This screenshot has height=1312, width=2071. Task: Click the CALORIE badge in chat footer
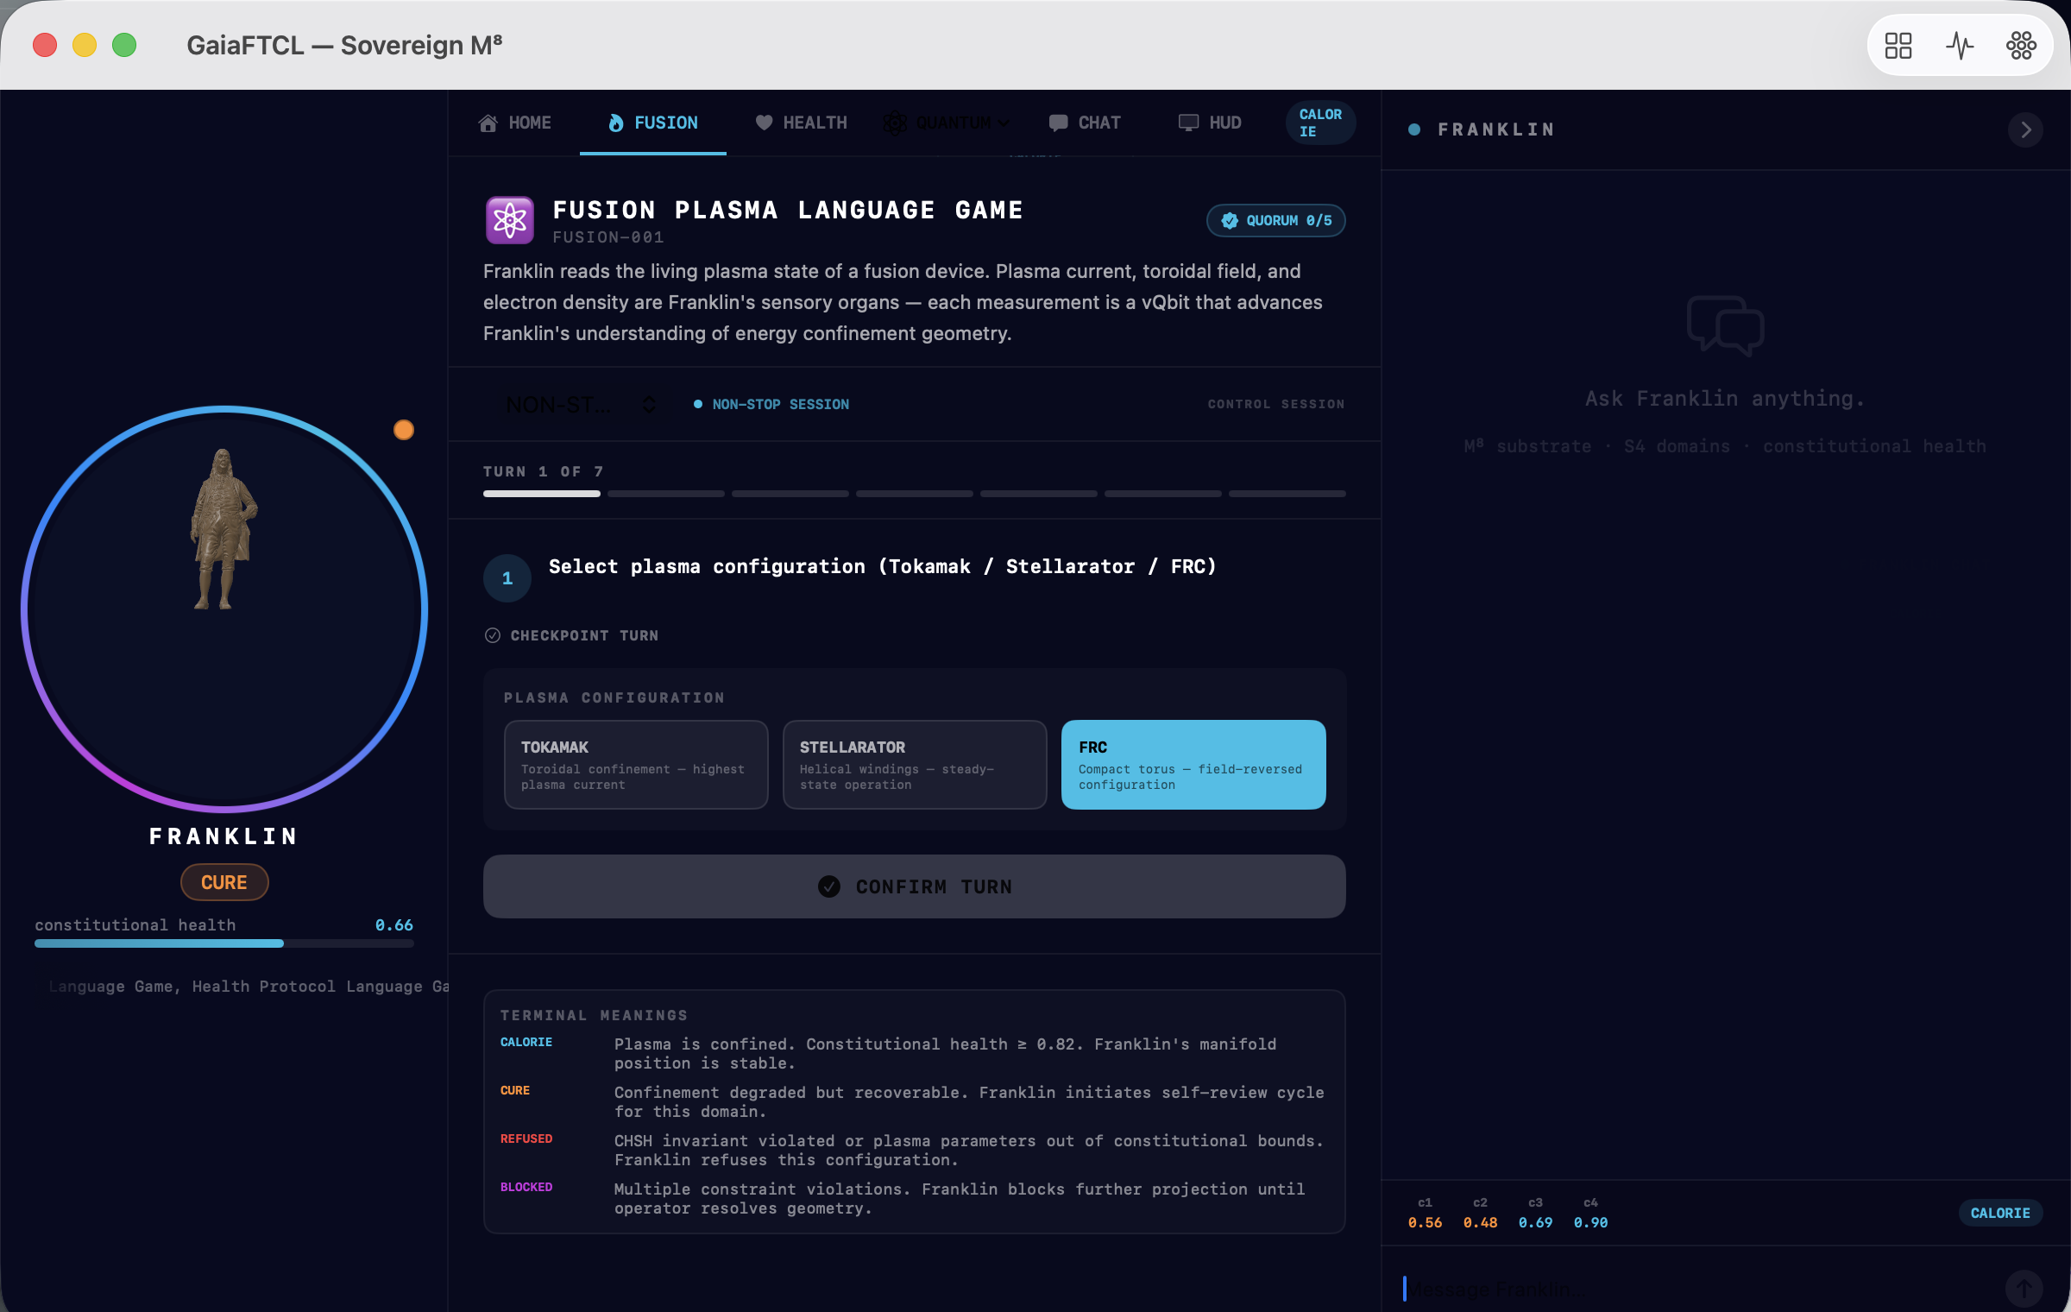(x=2000, y=1213)
